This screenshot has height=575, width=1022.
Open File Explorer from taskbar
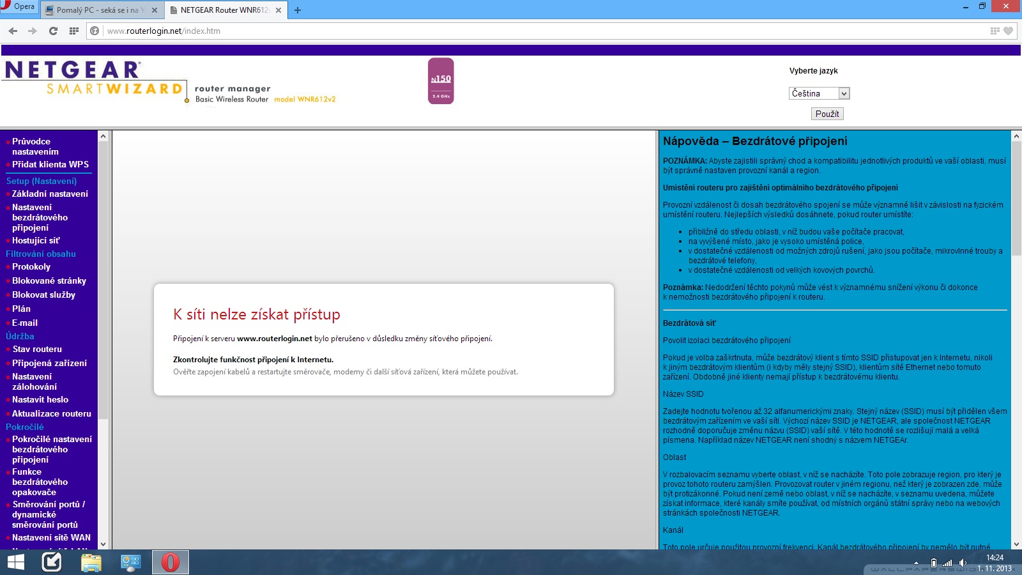point(91,562)
